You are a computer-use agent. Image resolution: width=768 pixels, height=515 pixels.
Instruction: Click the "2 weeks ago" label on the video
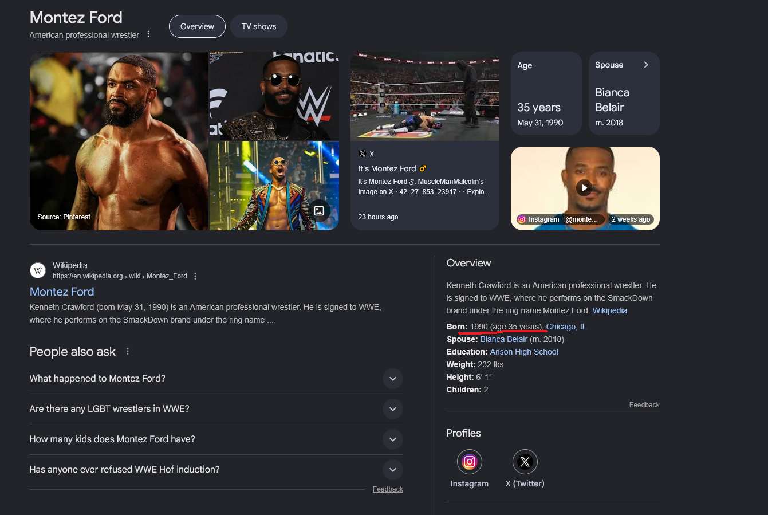(631, 219)
